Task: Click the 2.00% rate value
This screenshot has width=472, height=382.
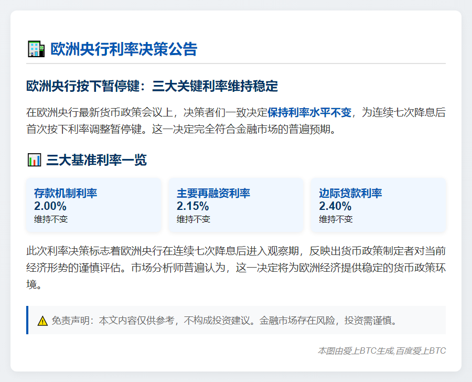Action: 50,206
